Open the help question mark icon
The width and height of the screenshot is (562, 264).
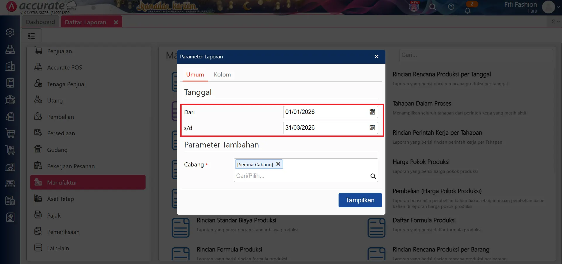[x=451, y=7]
